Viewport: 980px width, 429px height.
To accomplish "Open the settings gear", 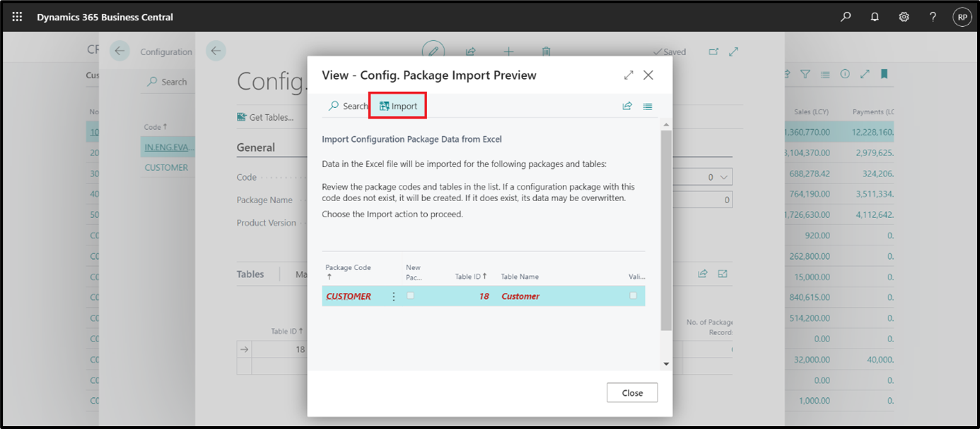I will pyautogui.click(x=904, y=17).
